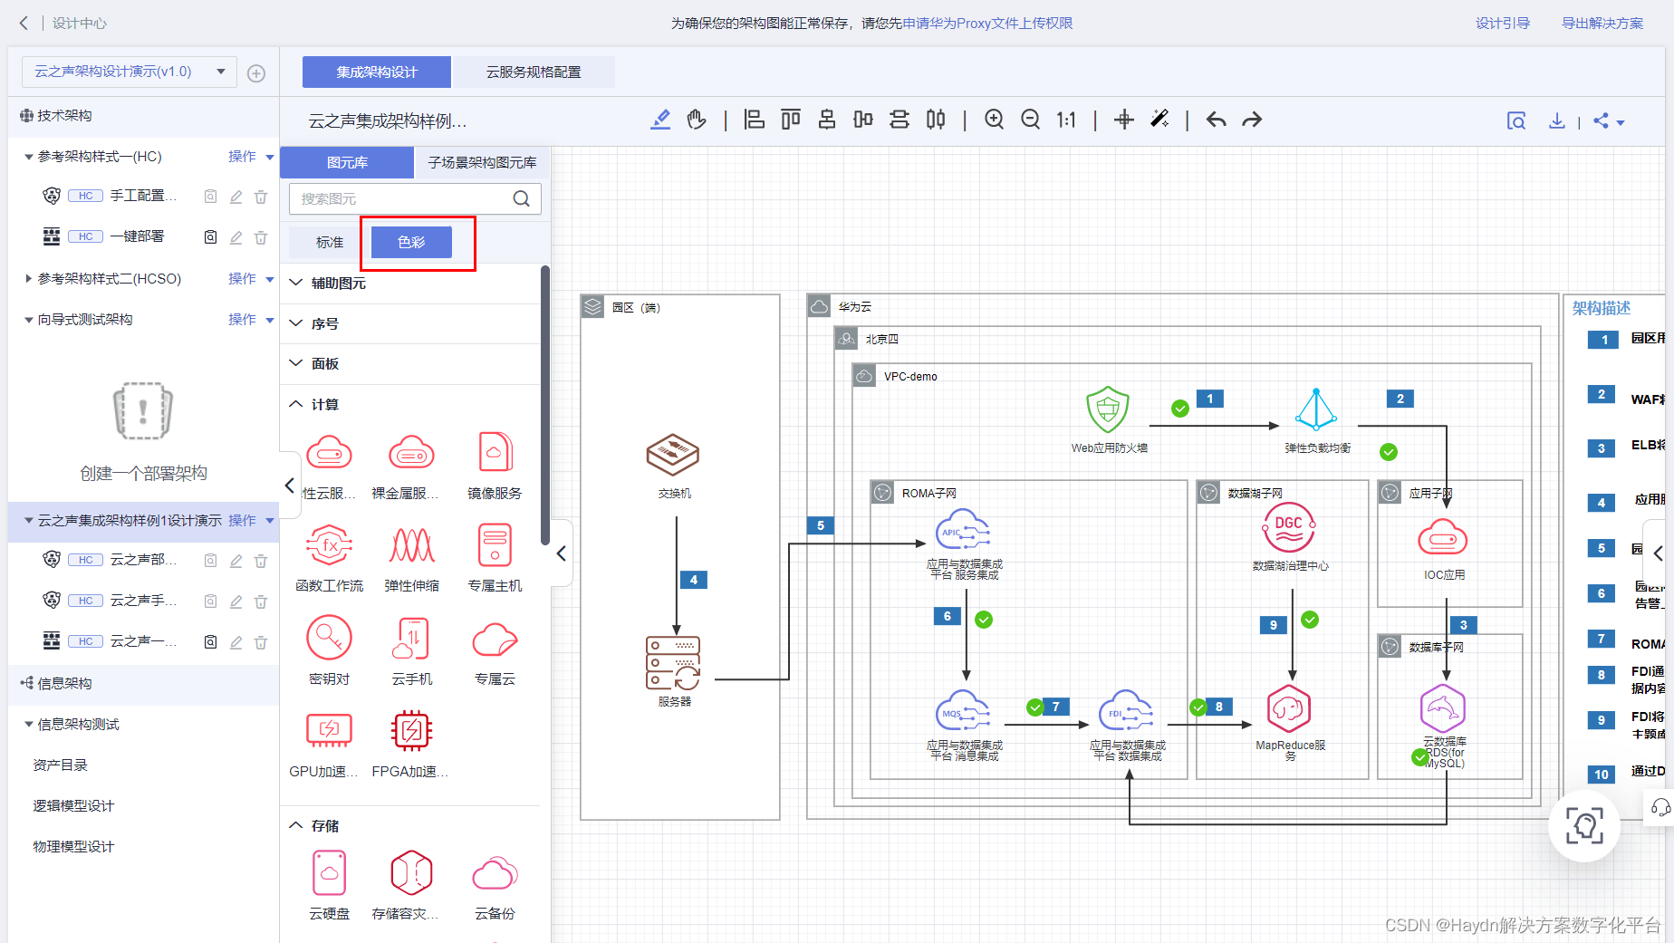Select the 裸金属服务器 element icon
Image resolution: width=1674 pixels, height=943 pixels.
click(x=412, y=452)
